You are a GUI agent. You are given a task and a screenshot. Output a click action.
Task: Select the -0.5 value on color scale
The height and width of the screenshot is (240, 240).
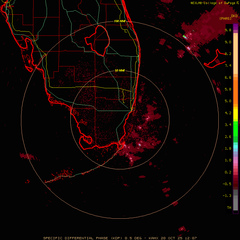click(227, 184)
